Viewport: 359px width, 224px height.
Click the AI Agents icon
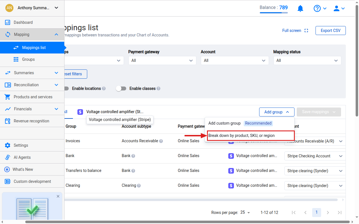point(8,157)
